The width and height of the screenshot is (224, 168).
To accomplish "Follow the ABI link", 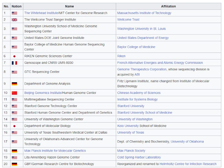I will (137, 74).
